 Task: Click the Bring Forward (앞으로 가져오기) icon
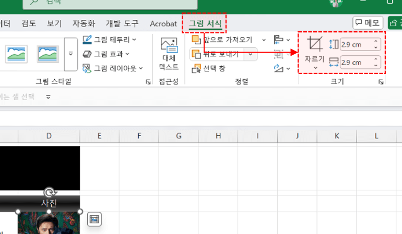coord(196,40)
